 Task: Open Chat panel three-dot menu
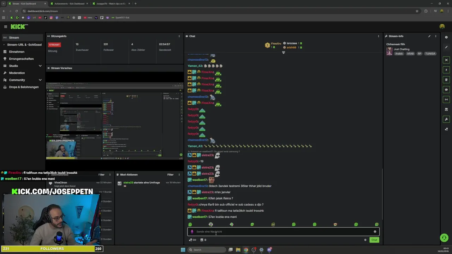click(x=378, y=36)
